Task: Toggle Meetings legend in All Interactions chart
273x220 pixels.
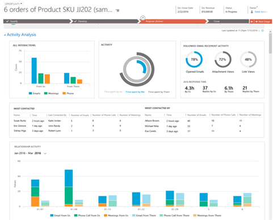Action: (51, 93)
